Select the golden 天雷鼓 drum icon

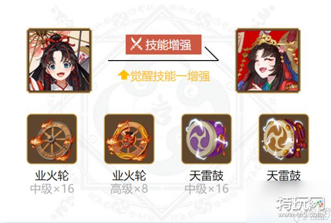tap(284, 139)
